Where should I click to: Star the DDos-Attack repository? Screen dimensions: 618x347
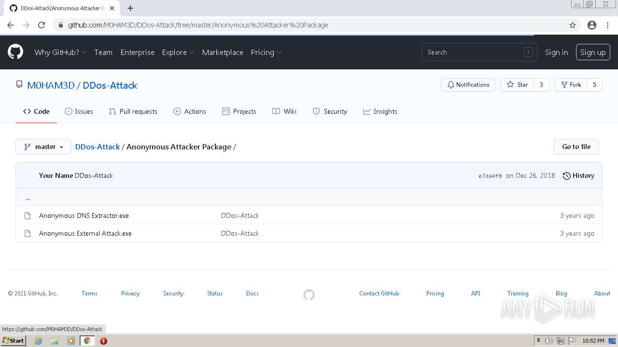(517, 84)
